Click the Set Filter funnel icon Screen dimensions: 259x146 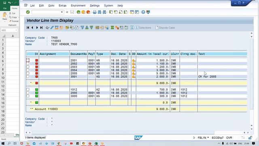tap(82, 28)
